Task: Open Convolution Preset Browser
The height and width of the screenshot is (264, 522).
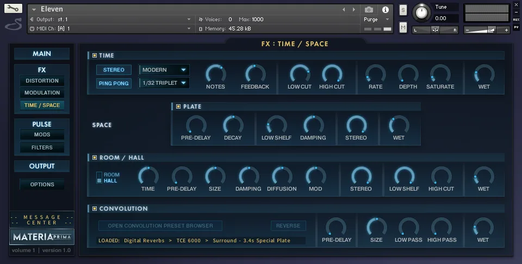Action: tap(160, 225)
